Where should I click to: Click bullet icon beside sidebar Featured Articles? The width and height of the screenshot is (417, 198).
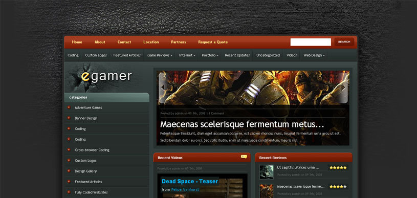click(69, 182)
